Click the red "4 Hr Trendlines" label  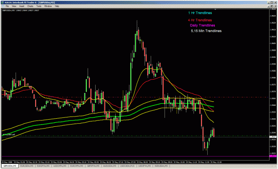click(x=200, y=20)
